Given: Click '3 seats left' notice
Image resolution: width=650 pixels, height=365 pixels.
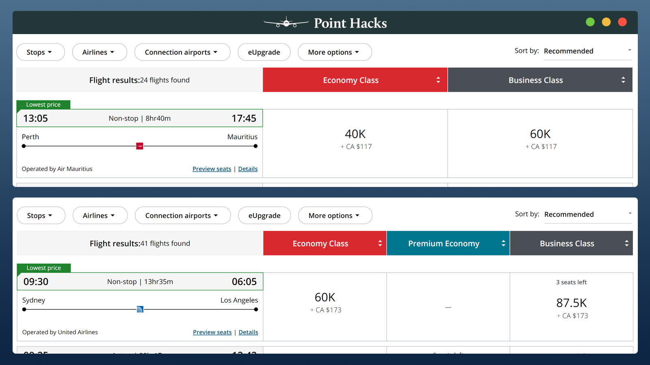Looking at the screenshot, I should point(571,282).
